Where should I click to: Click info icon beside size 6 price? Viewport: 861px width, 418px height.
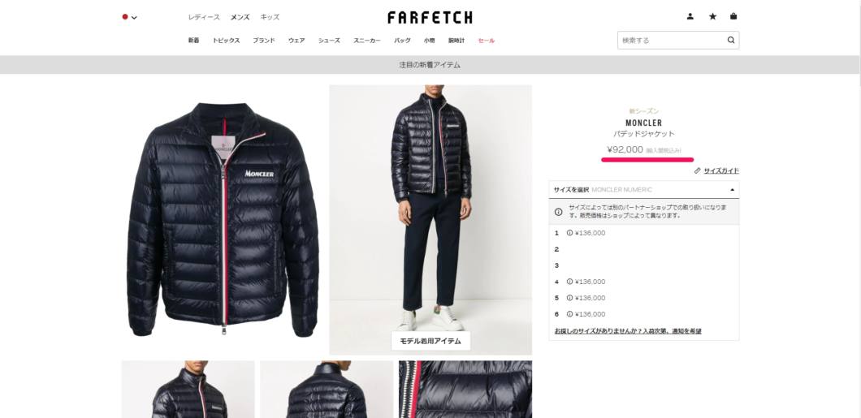pyautogui.click(x=570, y=314)
